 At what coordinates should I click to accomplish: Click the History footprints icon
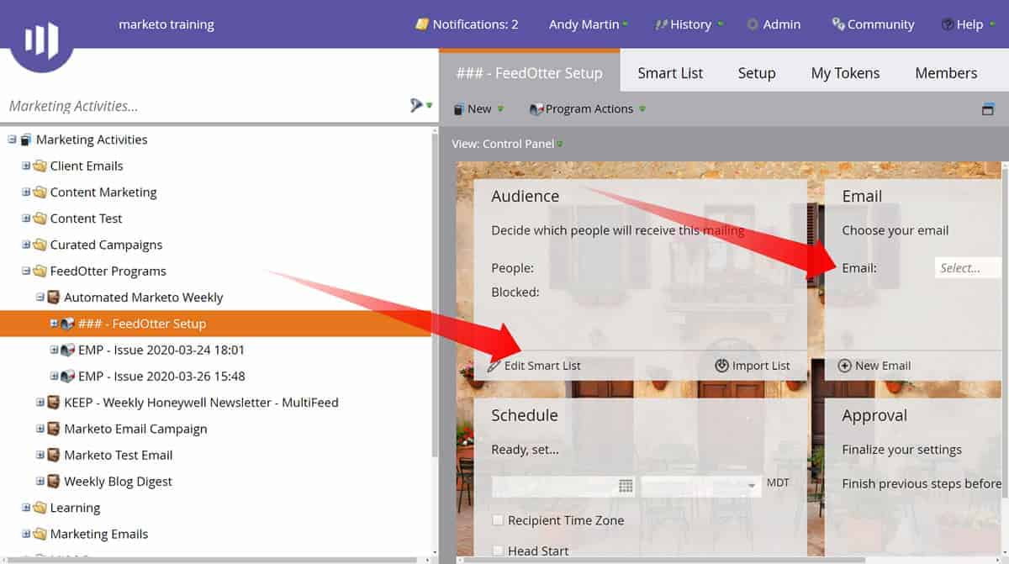(x=662, y=24)
